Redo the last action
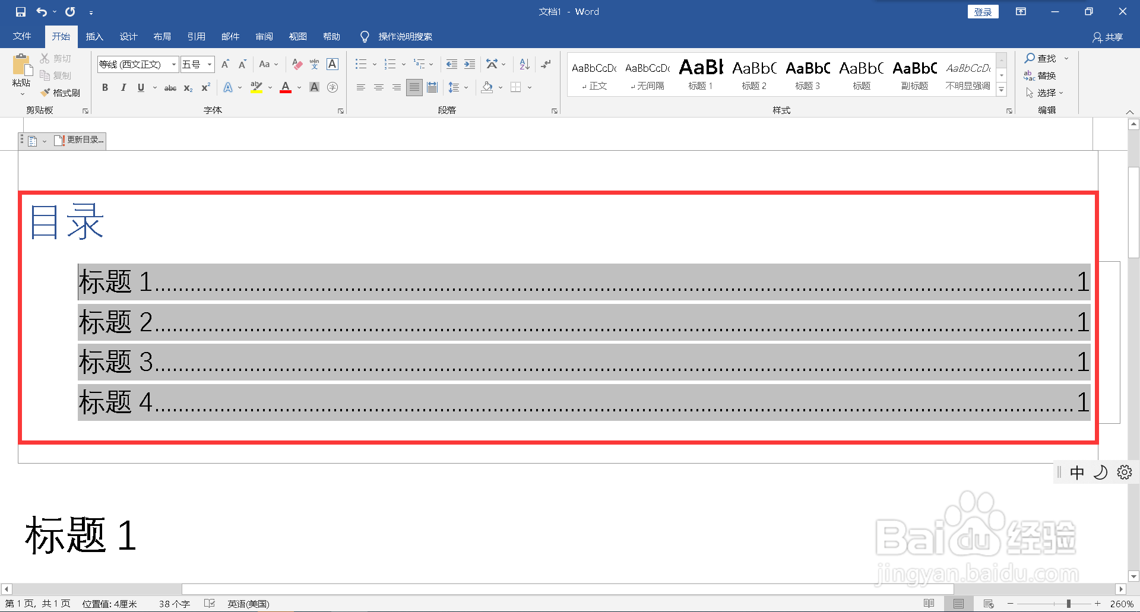The width and height of the screenshot is (1140, 612). coord(70,12)
